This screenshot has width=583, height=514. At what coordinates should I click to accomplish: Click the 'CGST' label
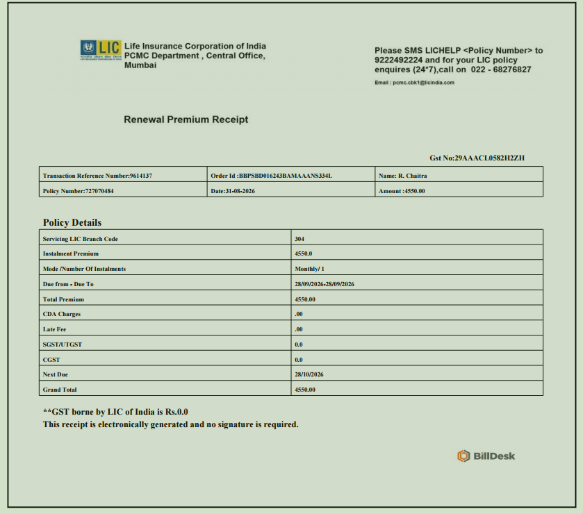(x=51, y=360)
